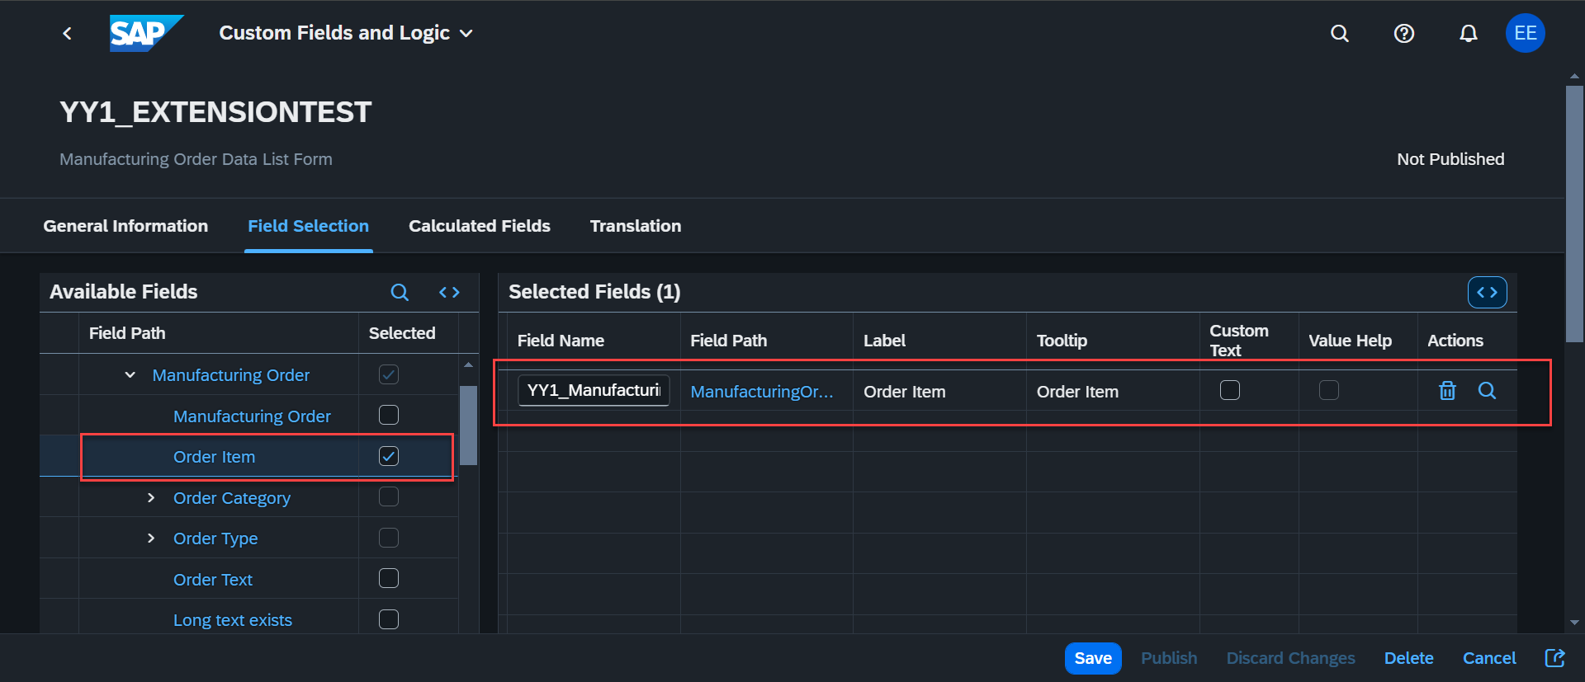
Task: Toggle technical names in Selected Fields
Action: (1488, 292)
